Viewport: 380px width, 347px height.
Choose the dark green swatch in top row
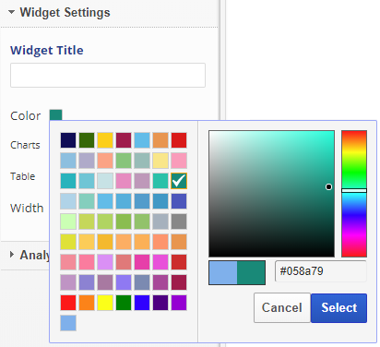click(87, 140)
